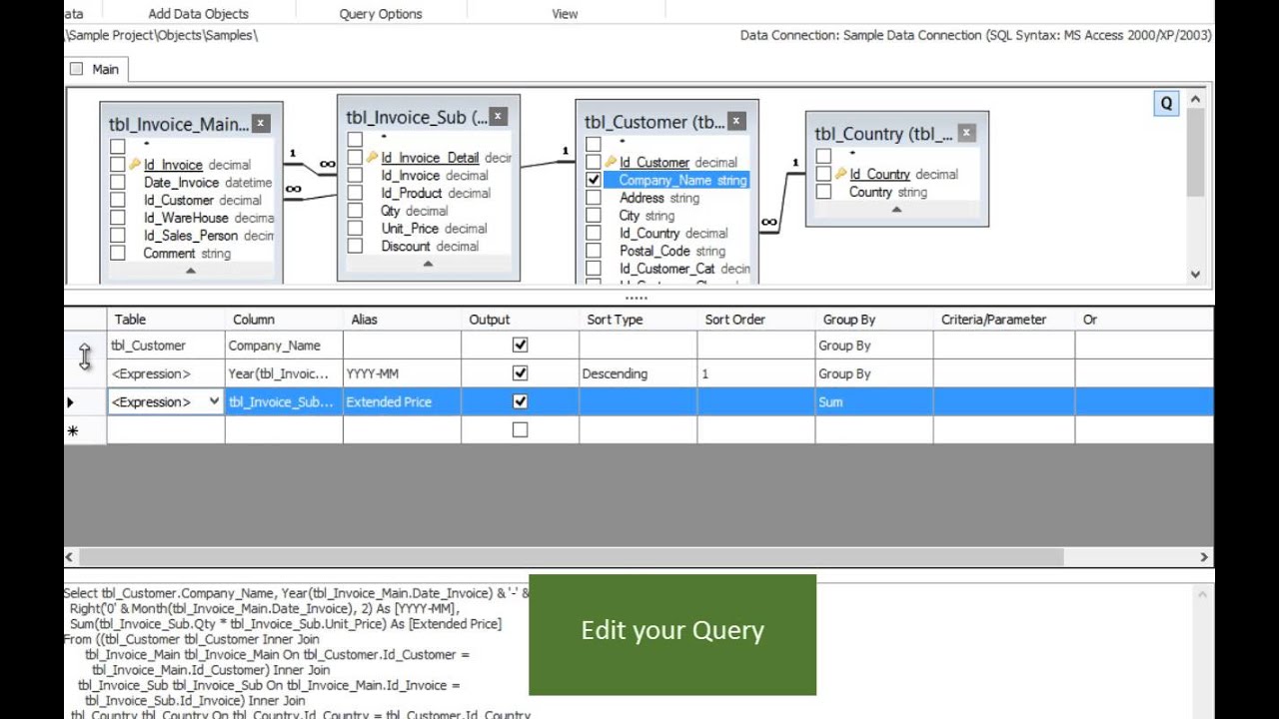Viewport: 1279px width, 719px height.
Task: Close the tbl_Invoice_Sub table box
Action: (499, 116)
